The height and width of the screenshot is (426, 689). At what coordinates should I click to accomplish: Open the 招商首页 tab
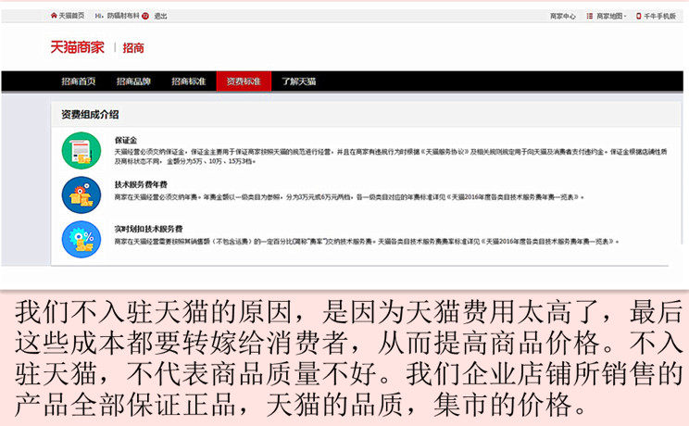(x=78, y=81)
